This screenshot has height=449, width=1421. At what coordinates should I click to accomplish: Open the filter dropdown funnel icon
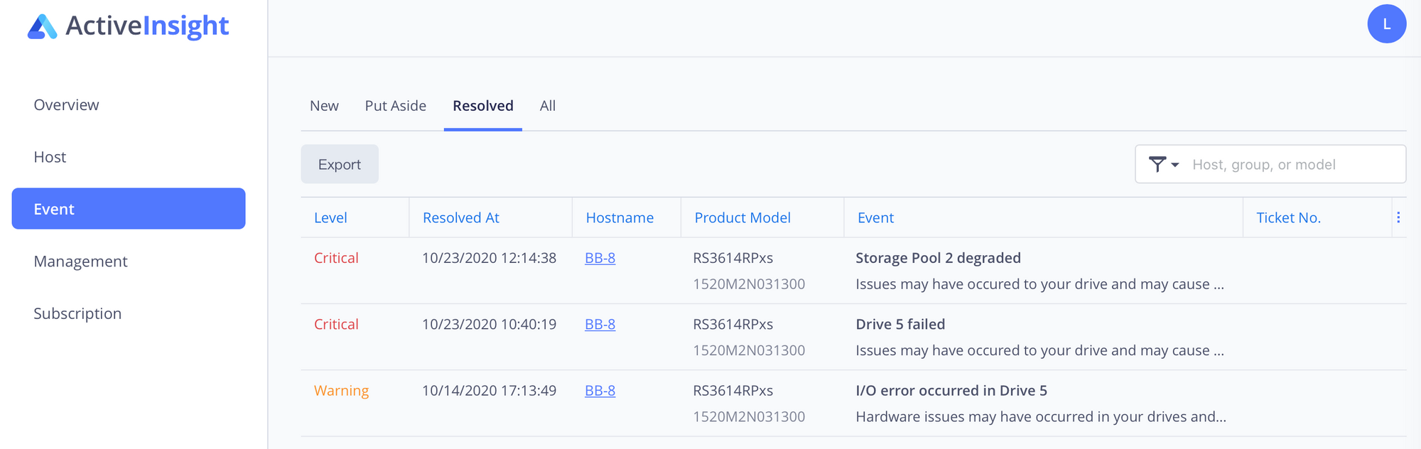[1163, 165]
